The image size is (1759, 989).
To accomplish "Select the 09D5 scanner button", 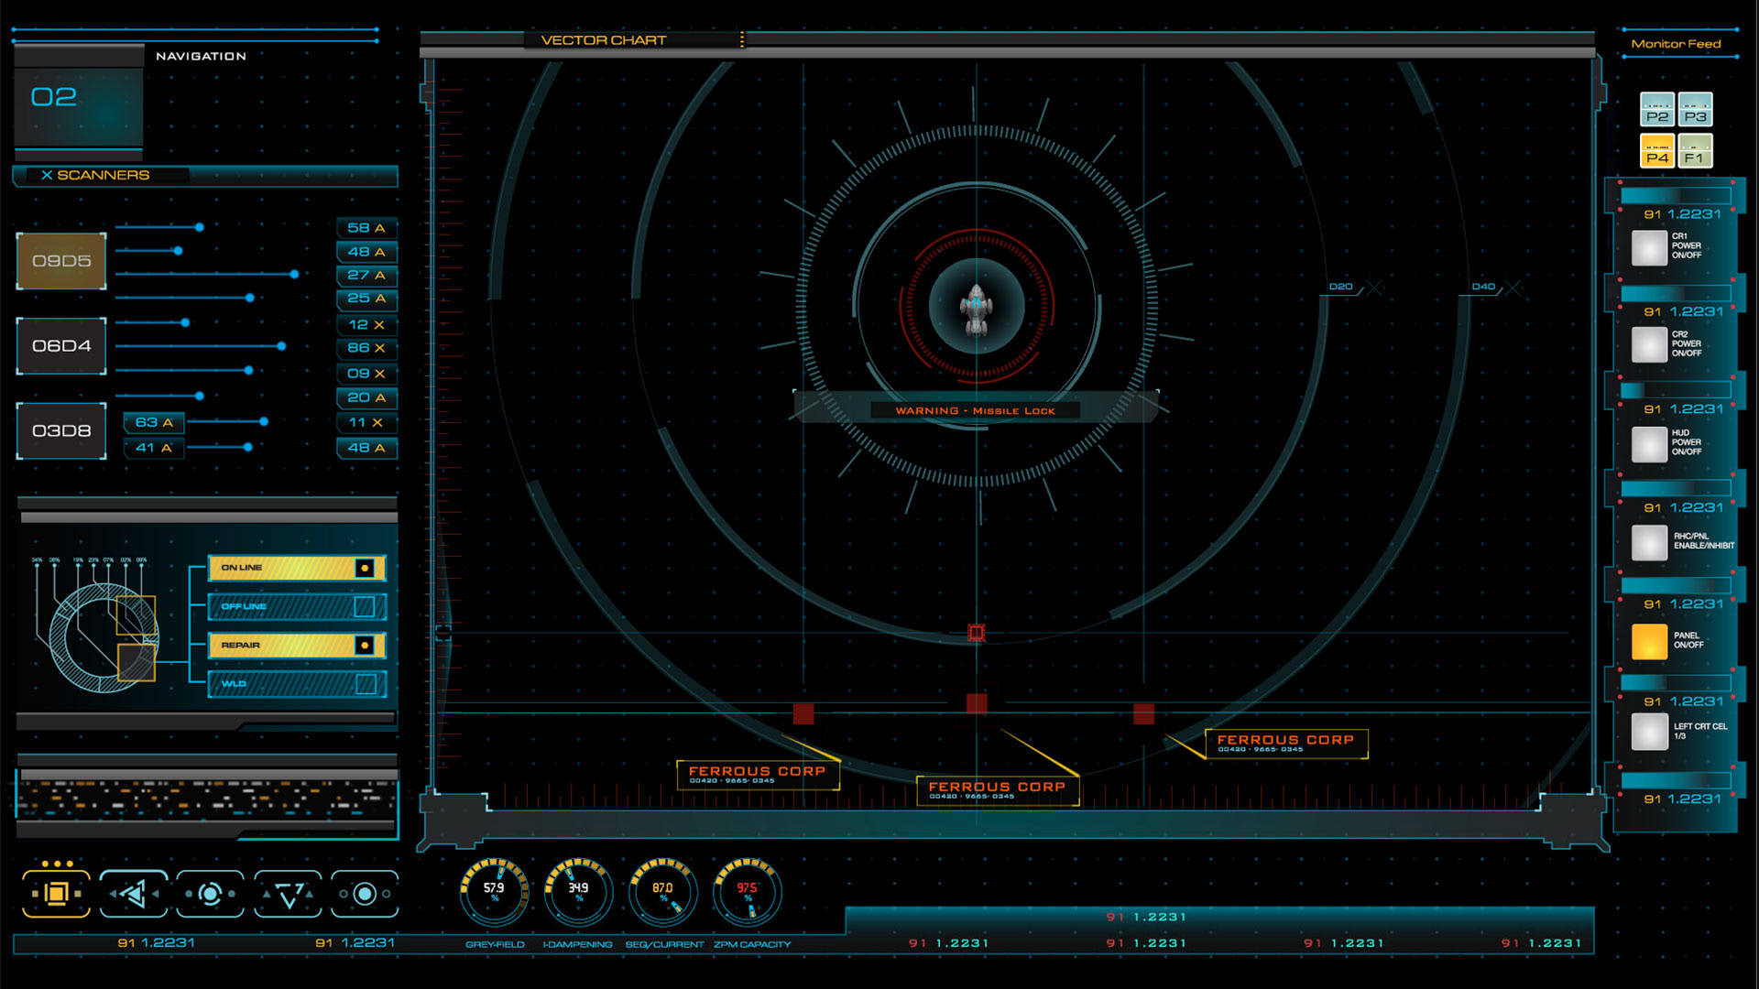I will (61, 261).
